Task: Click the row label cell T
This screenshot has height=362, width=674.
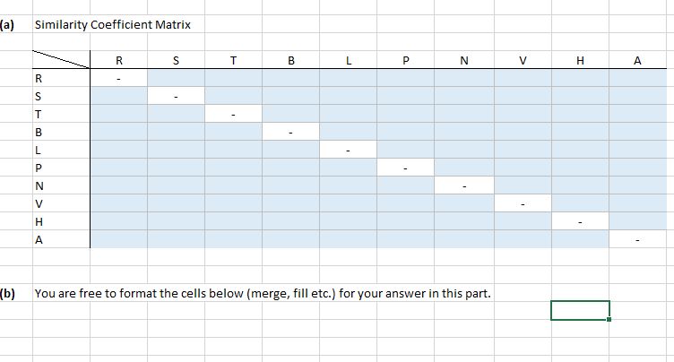Action: pyautogui.click(x=62, y=114)
